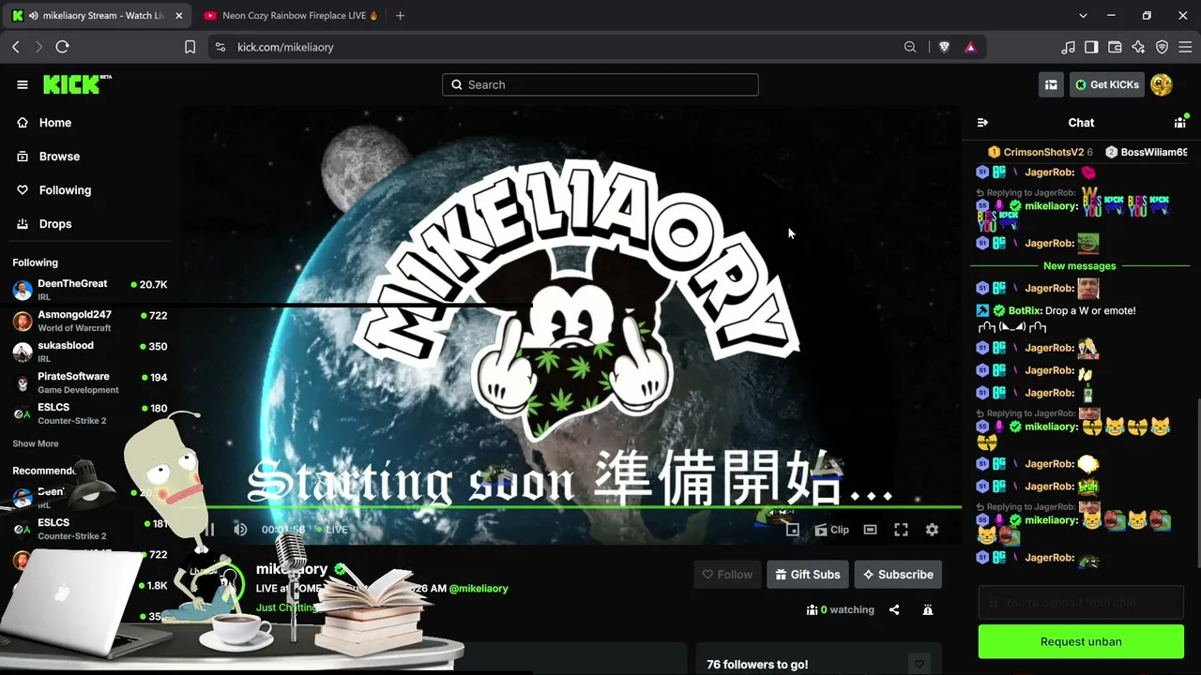1201x675 pixels.
Task: Click the Request unban button
Action: point(1081,642)
